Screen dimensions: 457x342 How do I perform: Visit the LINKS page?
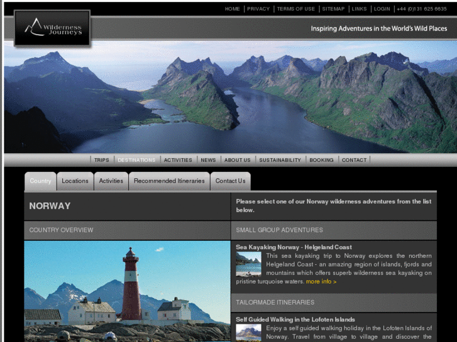[x=359, y=9]
